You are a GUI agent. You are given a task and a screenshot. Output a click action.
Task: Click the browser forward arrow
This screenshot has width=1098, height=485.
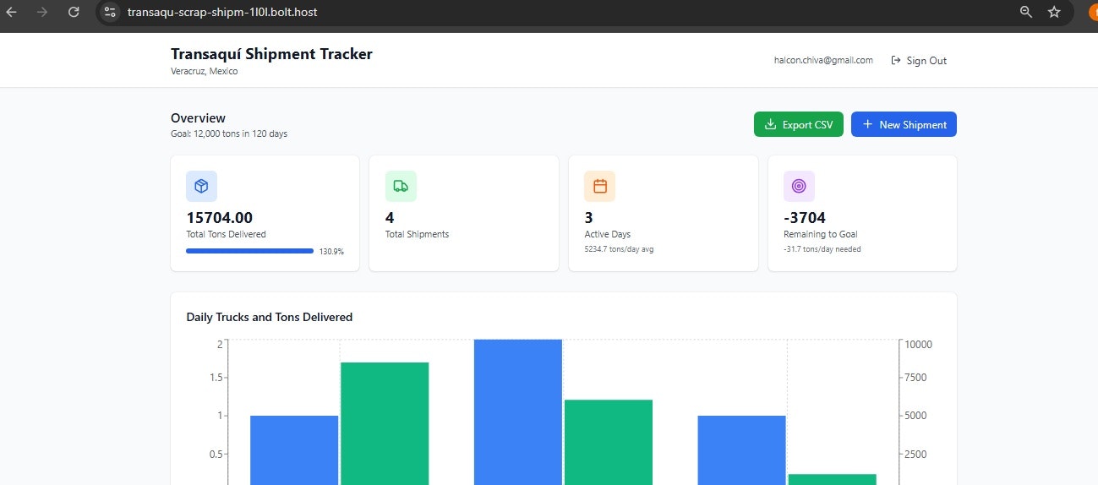point(42,12)
